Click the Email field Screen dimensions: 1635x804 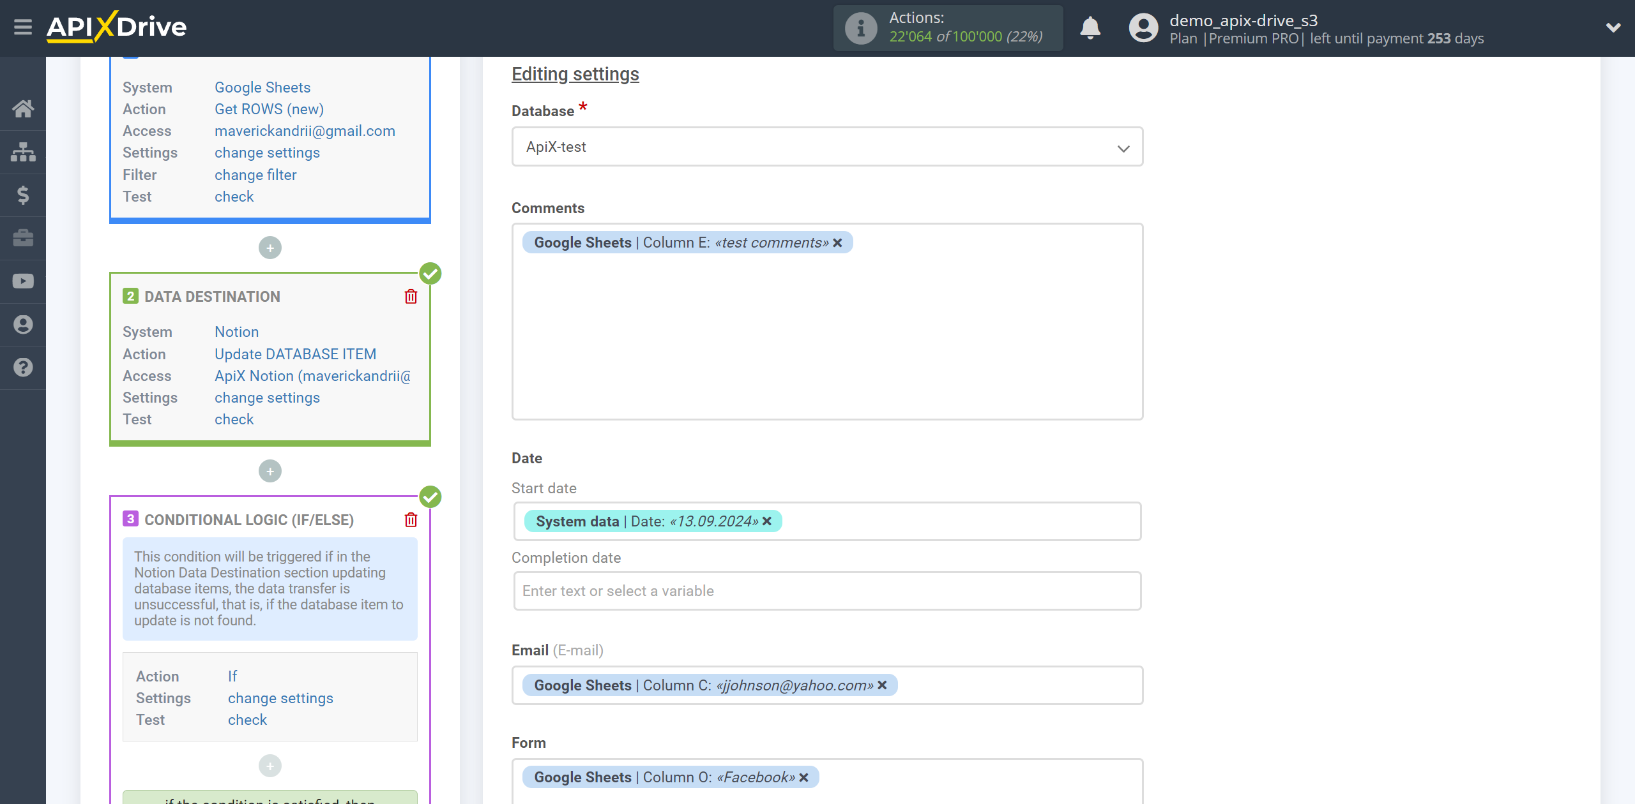(827, 685)
